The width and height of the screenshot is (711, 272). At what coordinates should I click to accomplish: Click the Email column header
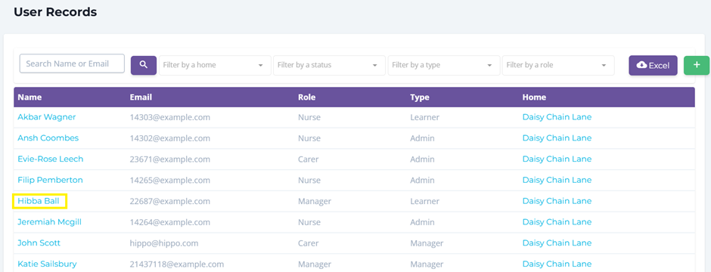pyautogui.click(x=141, y=97)
